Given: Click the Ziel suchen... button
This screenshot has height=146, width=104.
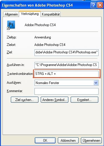Looking at the screenshot, I should coord(25,100).
